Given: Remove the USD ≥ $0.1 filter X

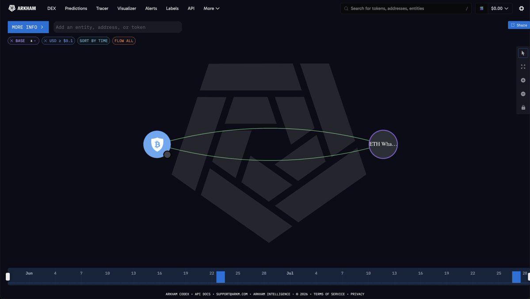Looking at the screenshot, I should [45, 41].
